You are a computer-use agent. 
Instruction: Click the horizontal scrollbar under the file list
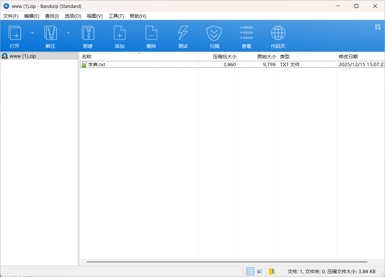coord(227,262)
